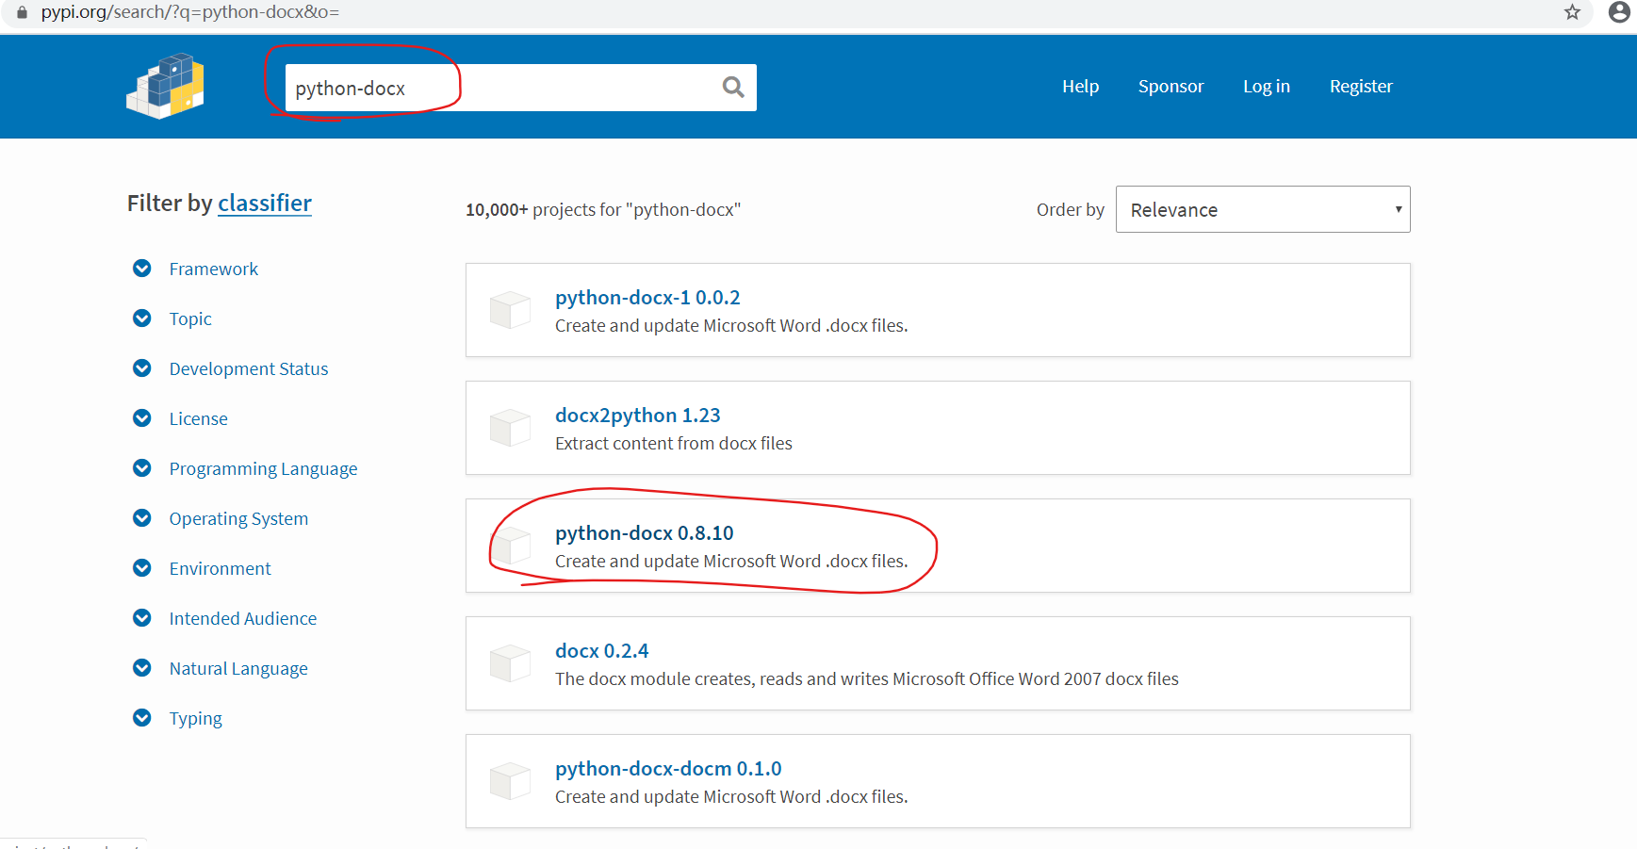Open the Help menu item
The width and height of the screenshot is (1637, 849).
pyautogui.click(x=1080, y=86)
